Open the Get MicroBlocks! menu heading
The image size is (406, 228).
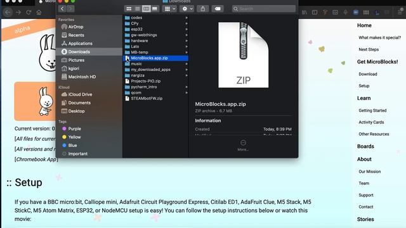[x=377, y=62]
